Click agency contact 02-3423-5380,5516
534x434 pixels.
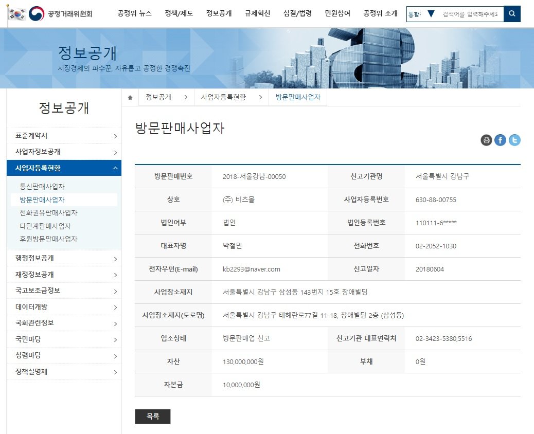click(x=444, y=339)
